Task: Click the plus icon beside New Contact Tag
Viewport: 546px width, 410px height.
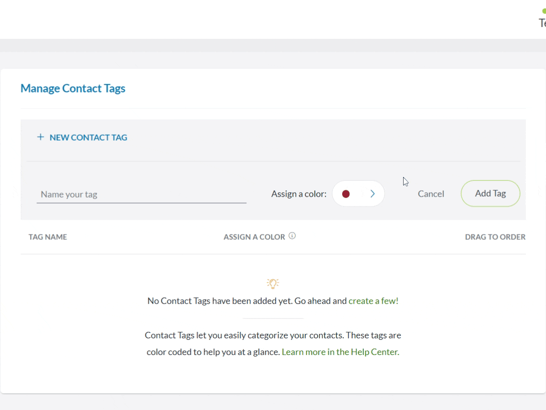Action: (x=41, y=137)
